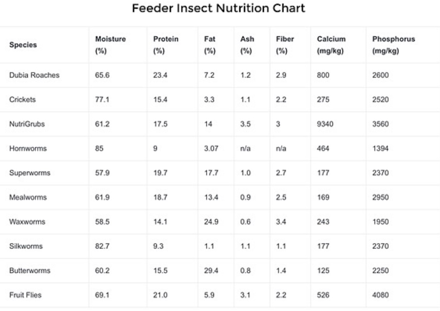
Task: Select the Moisture (%) column header
Action: (x=111, y=46)
